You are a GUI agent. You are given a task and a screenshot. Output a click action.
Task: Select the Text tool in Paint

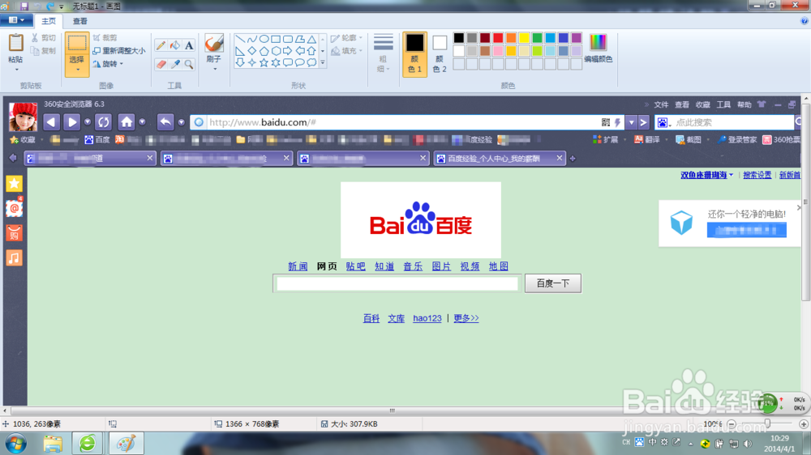pos(189,45)
